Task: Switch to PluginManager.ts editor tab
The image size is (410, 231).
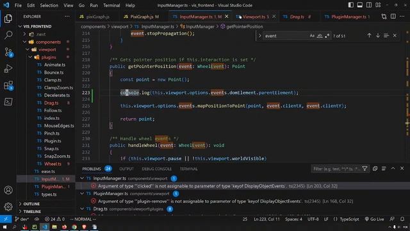Action: [348, 17]
